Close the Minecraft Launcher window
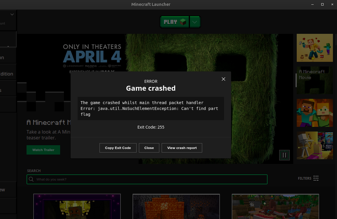337x219 pixels. pos(332,4)
